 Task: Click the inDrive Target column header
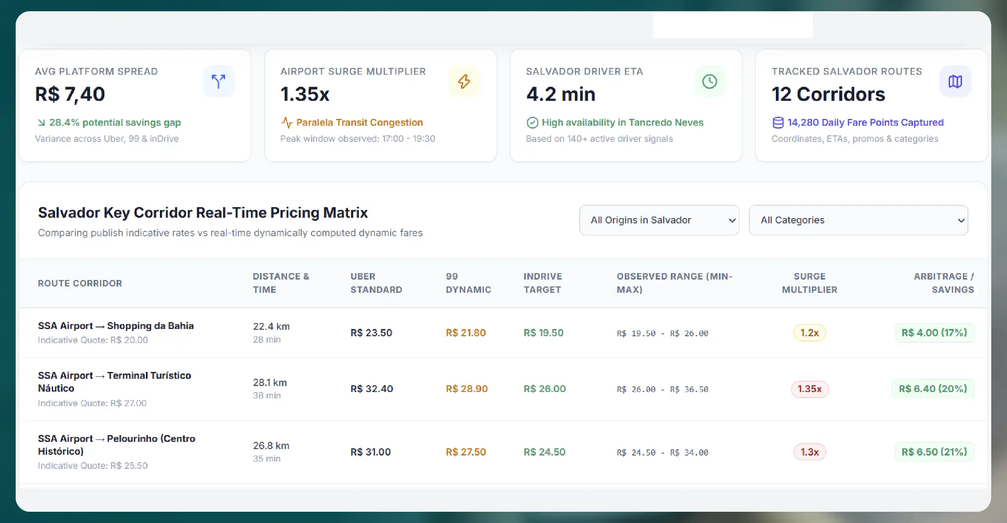543,283
